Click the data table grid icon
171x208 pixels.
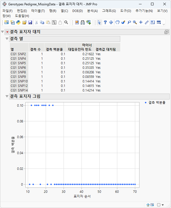coord(77,22)
